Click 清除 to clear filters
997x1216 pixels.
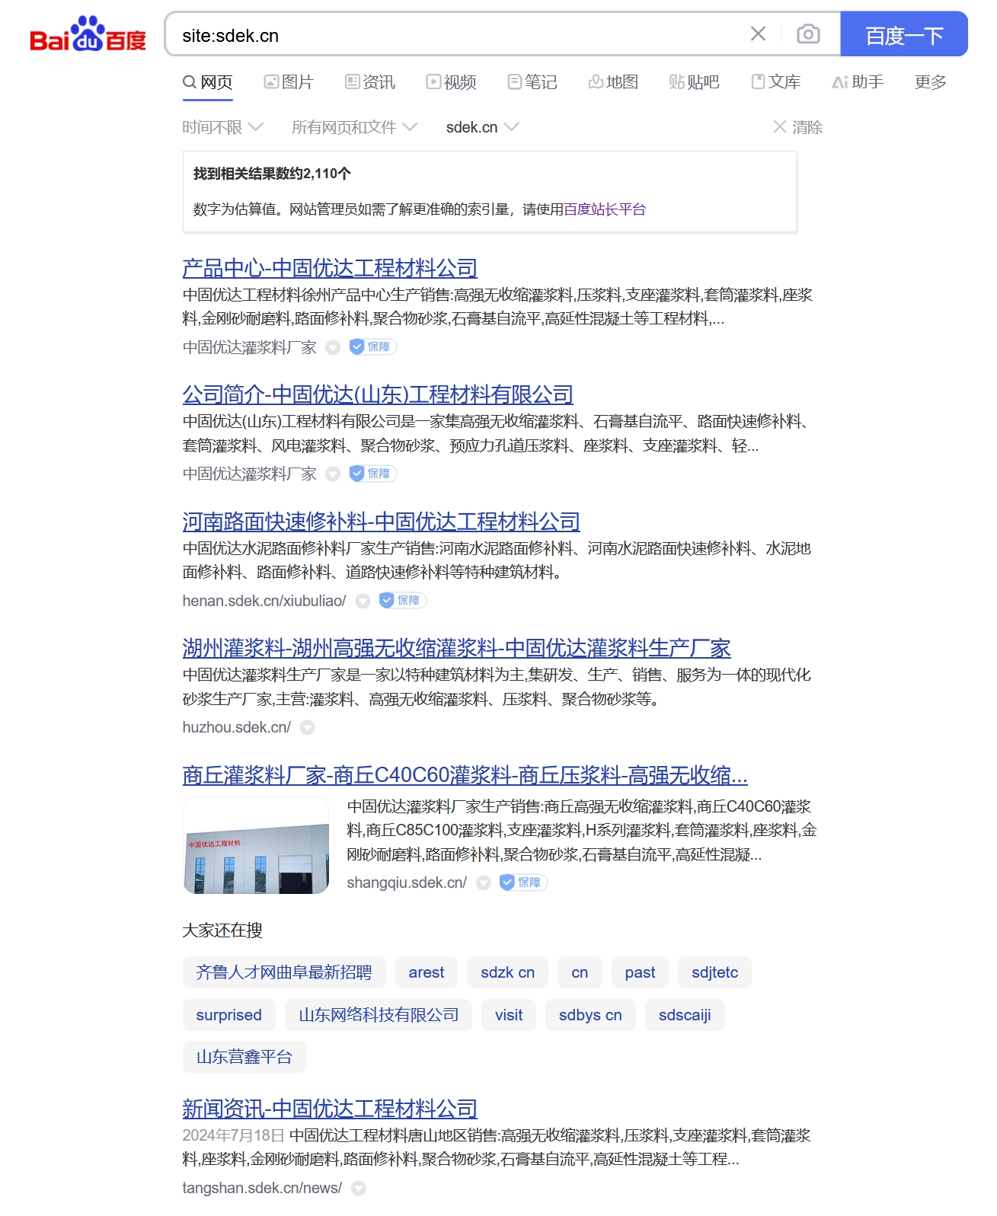point(797,127)
